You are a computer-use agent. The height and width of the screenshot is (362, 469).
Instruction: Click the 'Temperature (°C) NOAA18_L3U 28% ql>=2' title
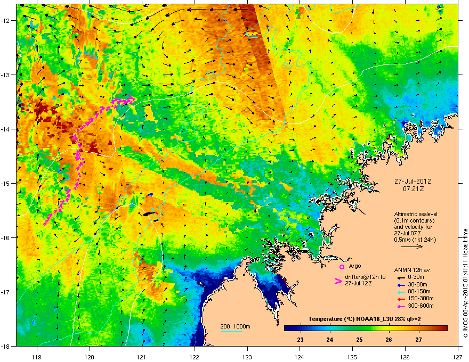coord(365,319)
